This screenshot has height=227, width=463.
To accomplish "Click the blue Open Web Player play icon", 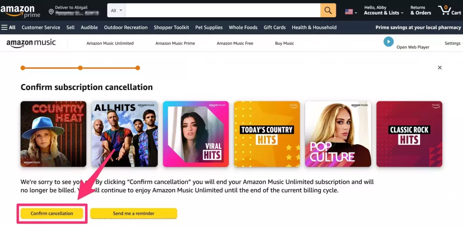I will click(x=388, y=42).
